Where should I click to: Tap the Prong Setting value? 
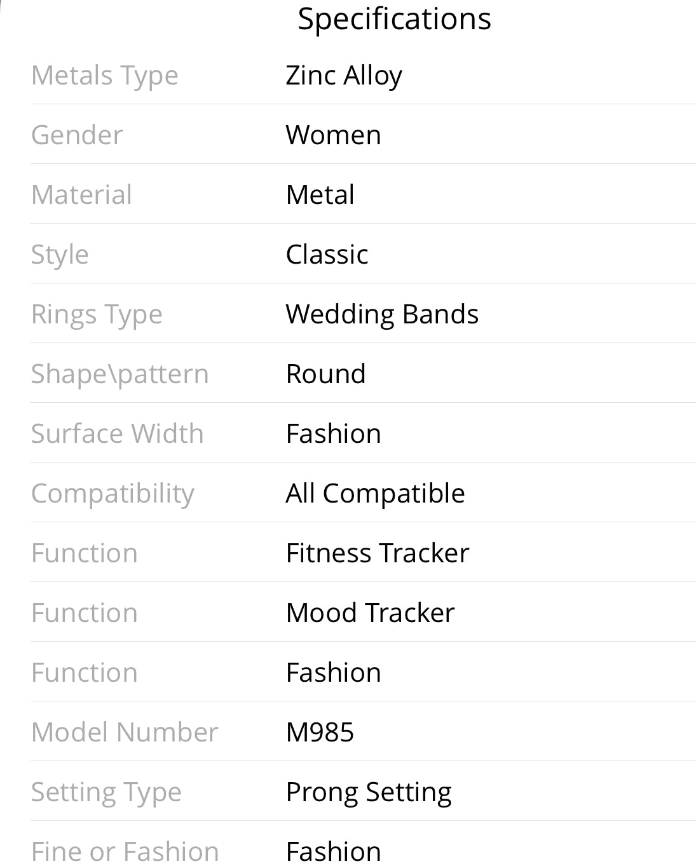(x=369, y=793)
